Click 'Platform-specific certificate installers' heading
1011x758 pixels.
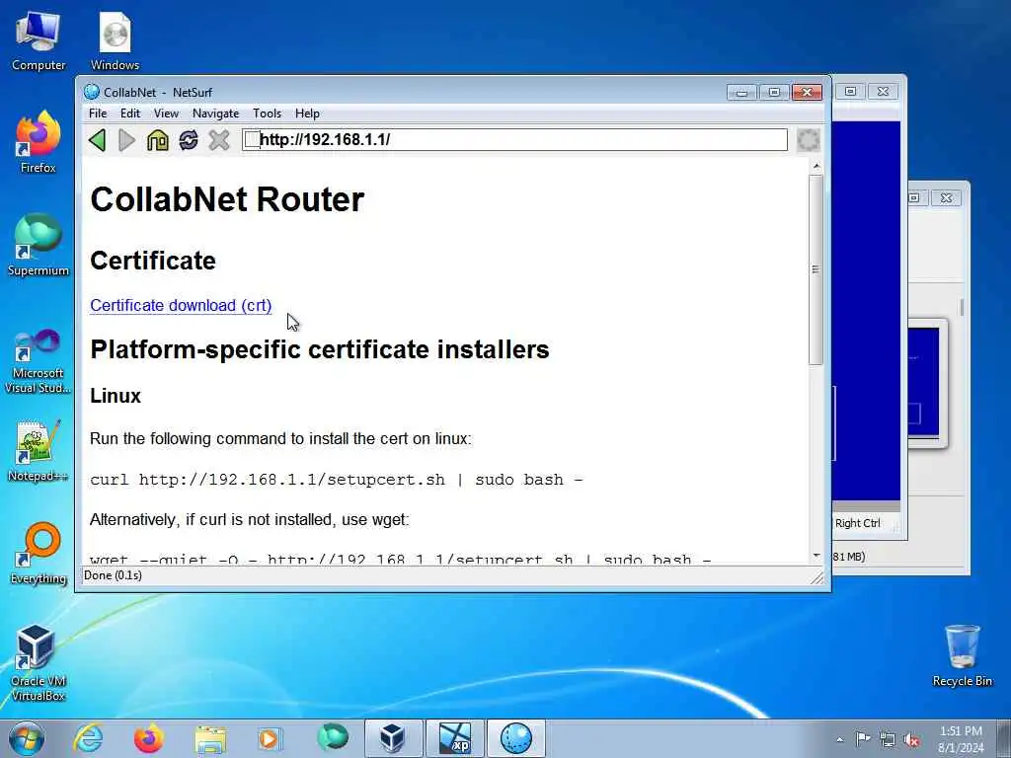point(320,350)
